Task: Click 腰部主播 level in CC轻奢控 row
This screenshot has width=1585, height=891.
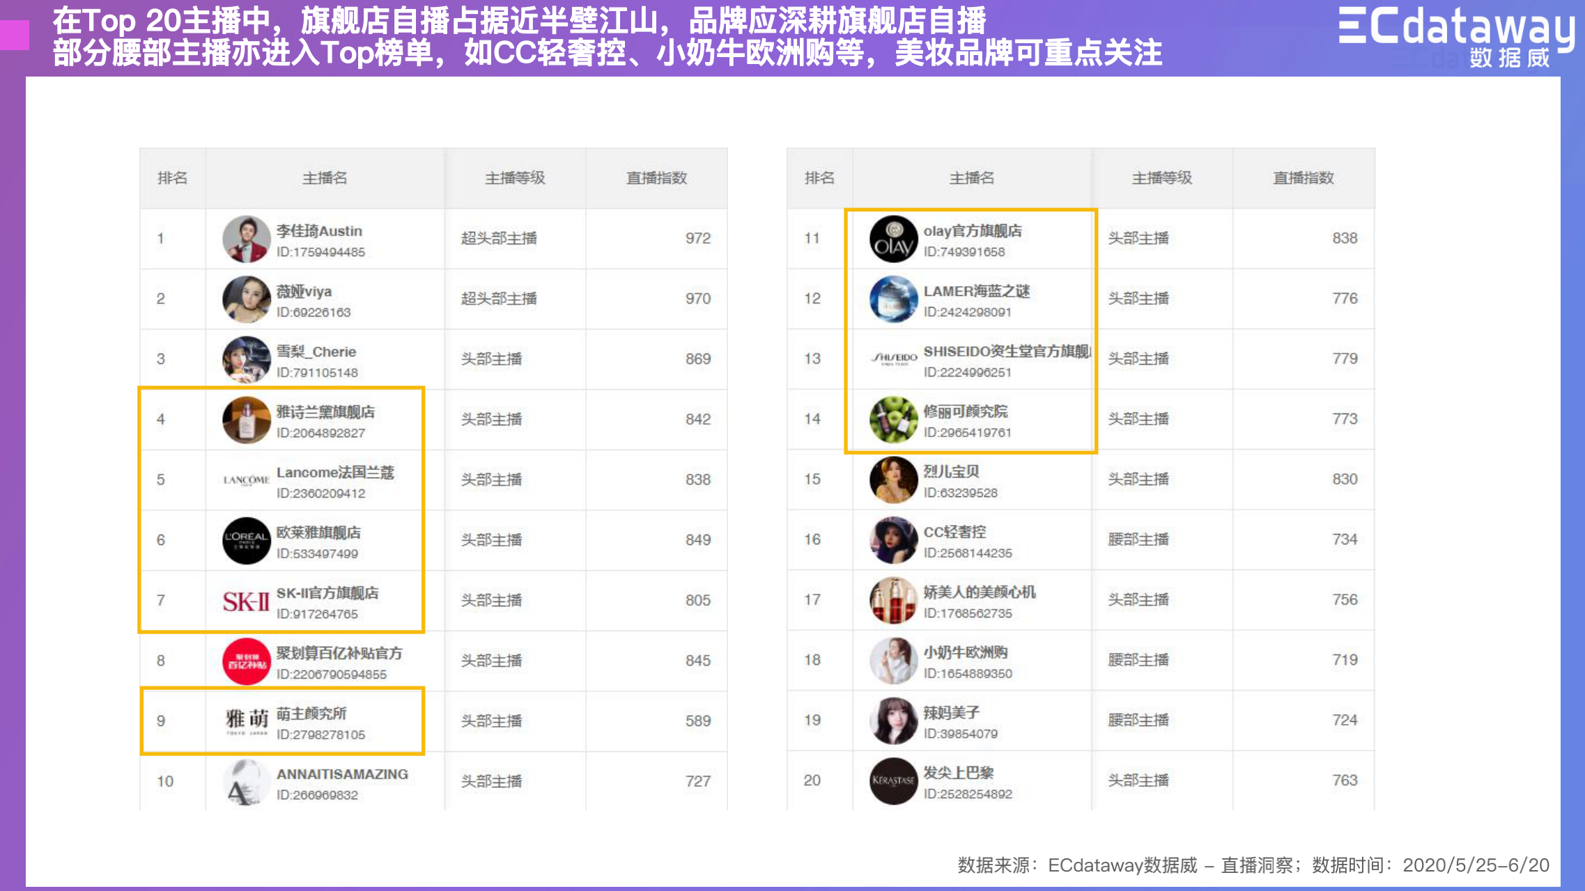Action: 1138,540
